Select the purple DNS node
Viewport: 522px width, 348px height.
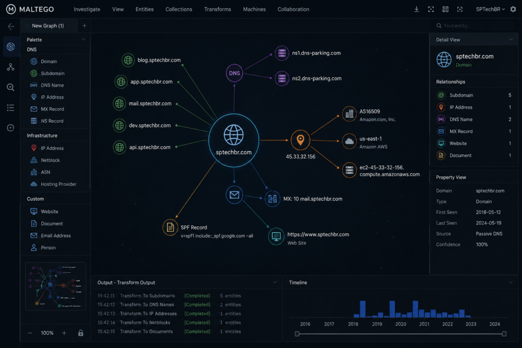pos(234,73)
